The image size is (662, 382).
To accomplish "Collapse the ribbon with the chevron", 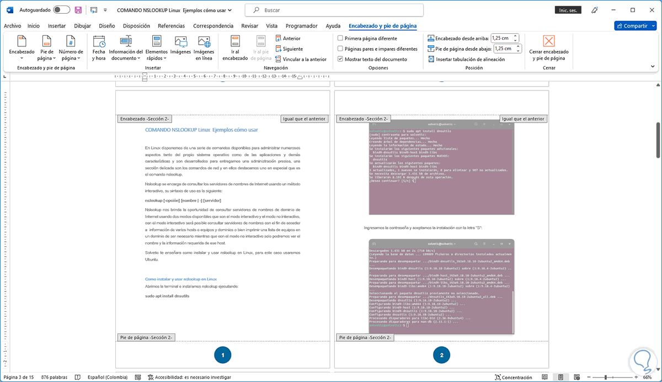I will (653, 66).
